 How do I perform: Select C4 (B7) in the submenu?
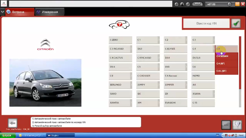click(226, 64)
